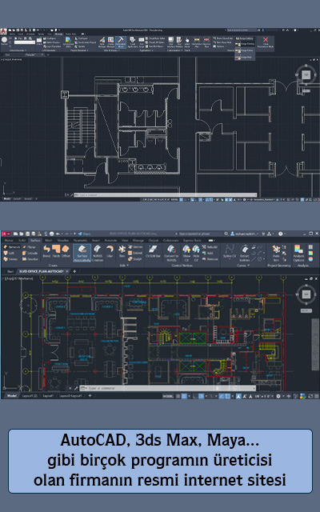Click the Blend surface icon
Image resolution: width=320 pixels, height=512 pixels.
46,251
